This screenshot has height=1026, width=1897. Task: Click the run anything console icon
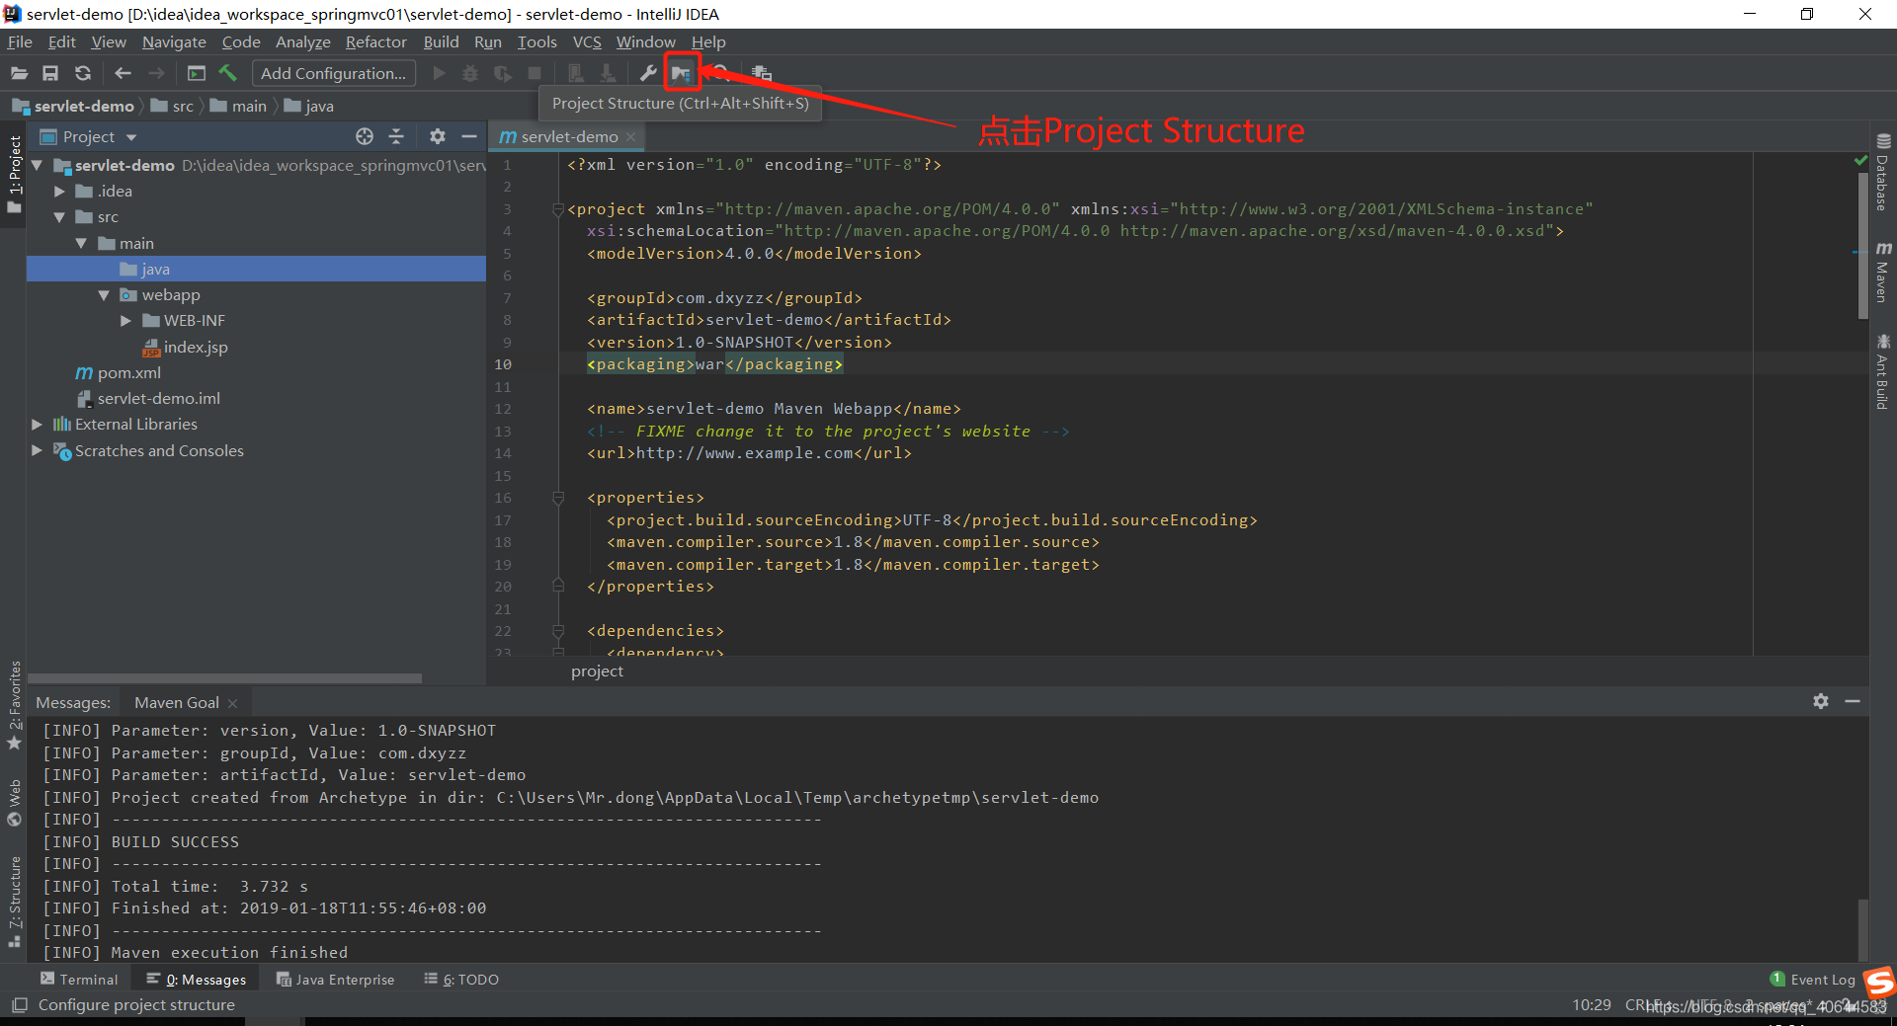(x=197, y=73)
